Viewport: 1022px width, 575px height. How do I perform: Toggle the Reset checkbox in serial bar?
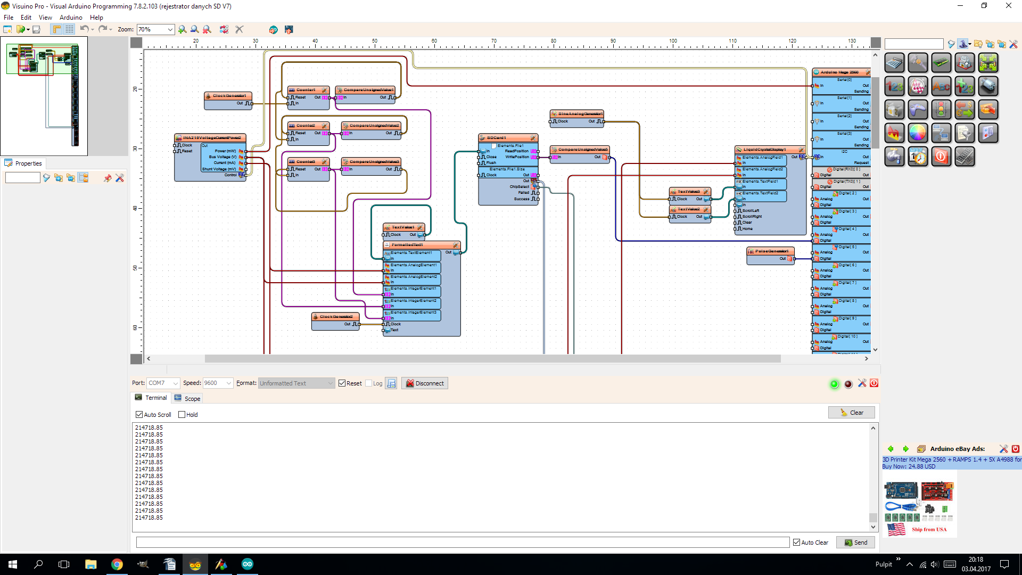[342, 383]
